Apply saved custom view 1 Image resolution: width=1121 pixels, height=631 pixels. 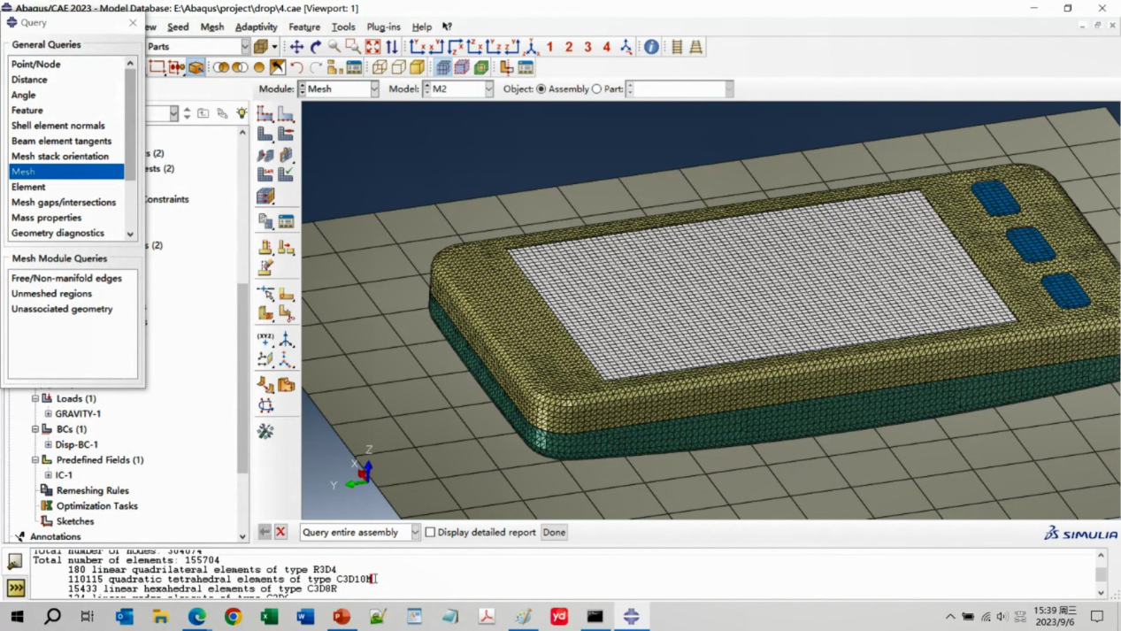549,47
